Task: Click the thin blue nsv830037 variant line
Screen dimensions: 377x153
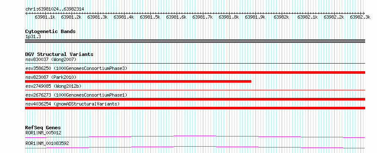Action: 195,64
